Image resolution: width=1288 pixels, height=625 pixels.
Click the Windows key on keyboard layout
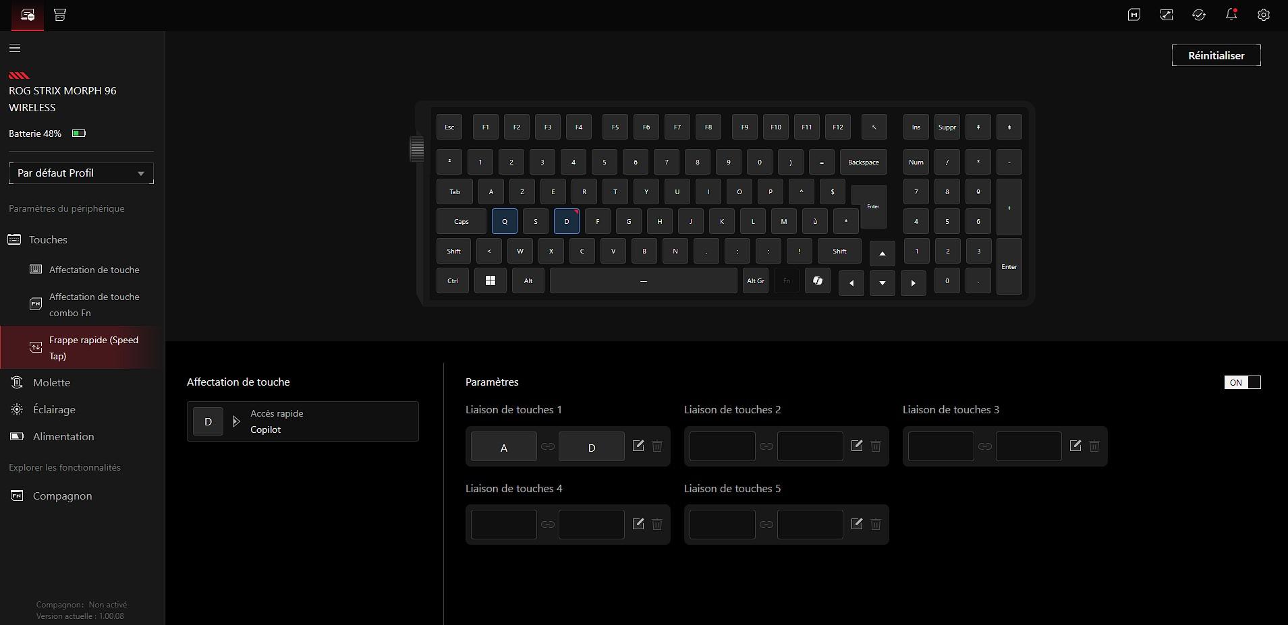(491, 280)
